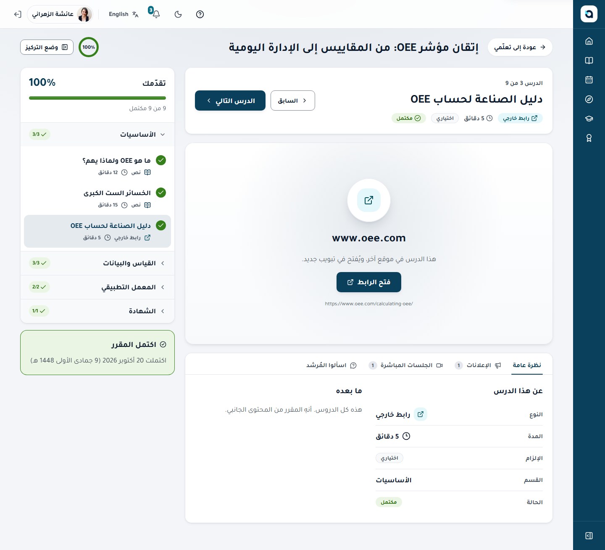Click the green course progress bar

point(97,98)
